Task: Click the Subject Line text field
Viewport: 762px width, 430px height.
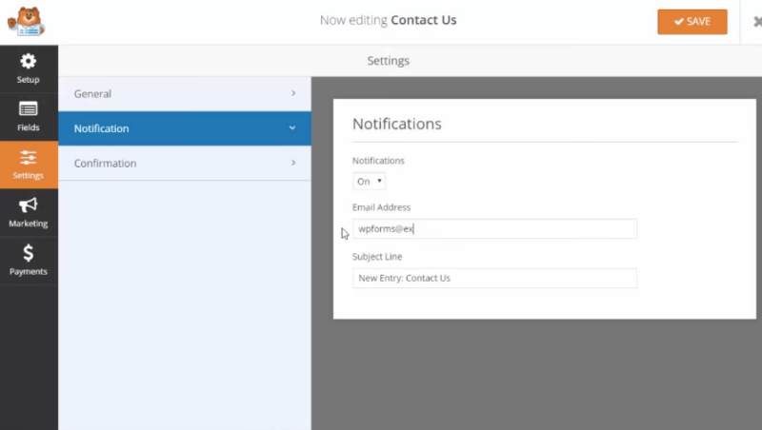Action: click(493, 278)
